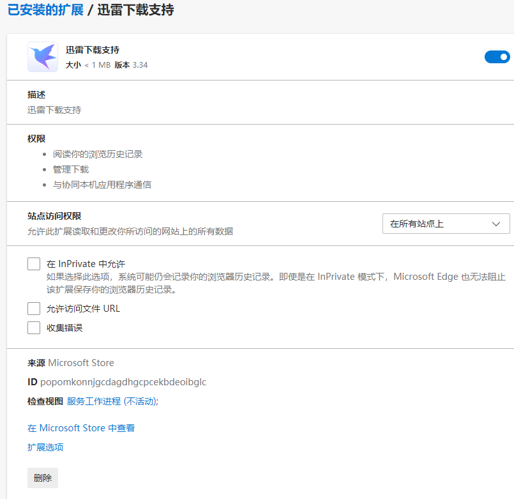Viewport: 514px width, 499px height.
Task: Expand the site access selector via its chevron
Action: click(x=495, y=224)
